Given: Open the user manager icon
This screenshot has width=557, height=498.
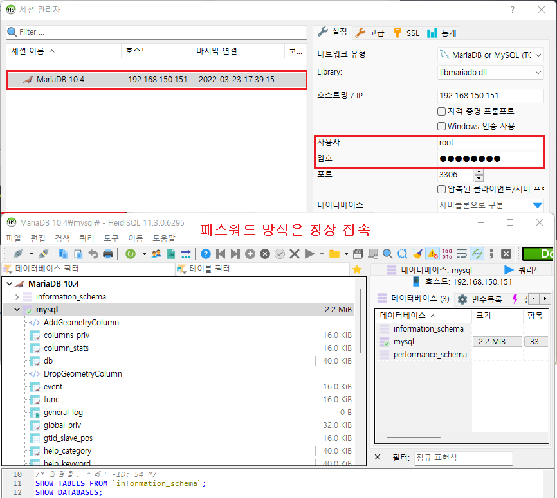Looking at the screenshot, I should click(x=156, y=254).
